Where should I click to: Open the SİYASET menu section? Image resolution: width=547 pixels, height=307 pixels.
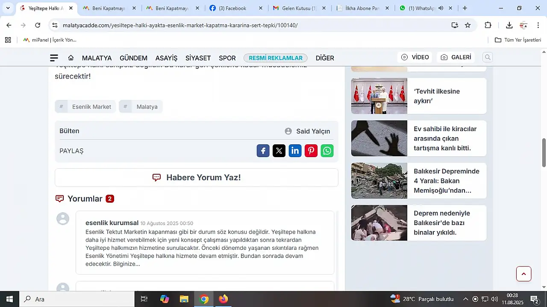[x=198, y=58]
